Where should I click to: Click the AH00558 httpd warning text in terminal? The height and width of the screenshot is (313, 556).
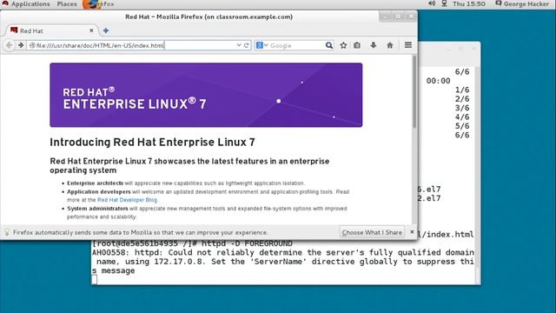[283, 262]
